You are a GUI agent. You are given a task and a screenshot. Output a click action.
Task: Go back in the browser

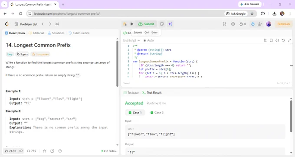(x=5, y=13)
